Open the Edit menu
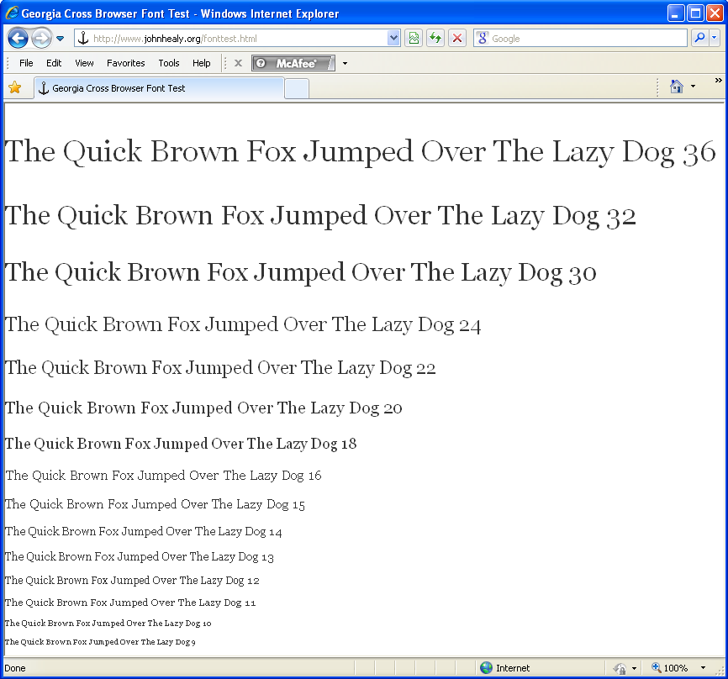This screenshot has width=728, height=679. click(x=54, y=63)
